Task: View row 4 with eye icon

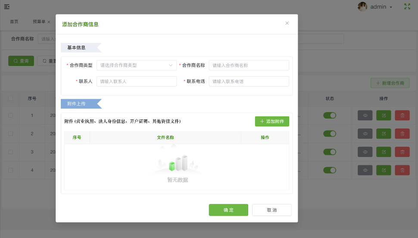Action: coord(365,170)
